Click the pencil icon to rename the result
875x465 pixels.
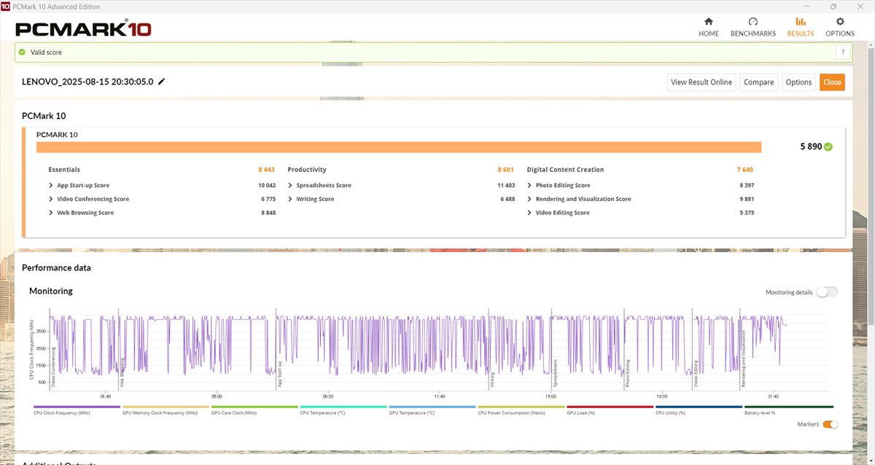point(162,82)
